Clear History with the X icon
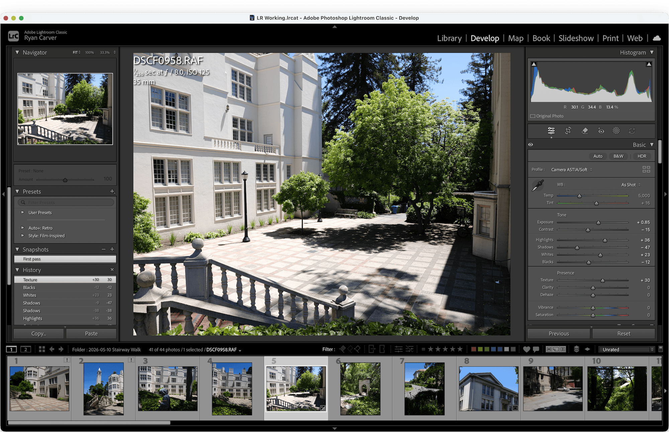 (112, 269)
